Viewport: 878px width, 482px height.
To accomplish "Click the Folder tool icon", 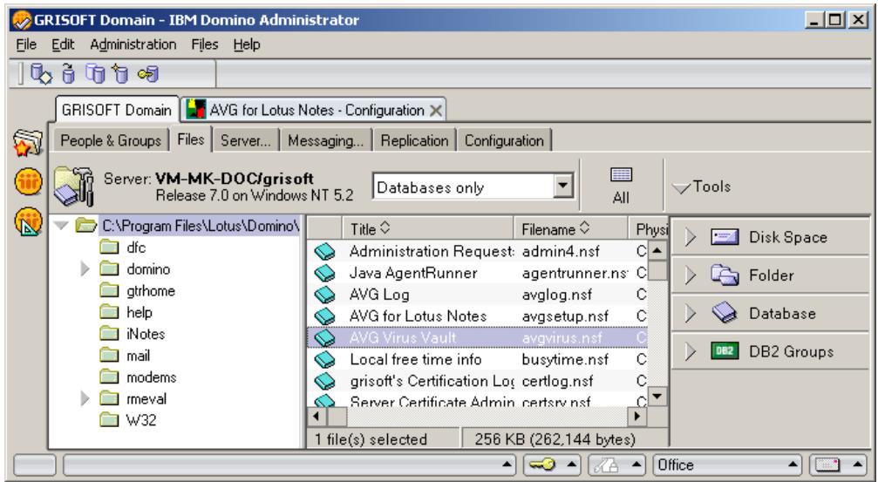I will pyautogui.click(x=725, y=275).
